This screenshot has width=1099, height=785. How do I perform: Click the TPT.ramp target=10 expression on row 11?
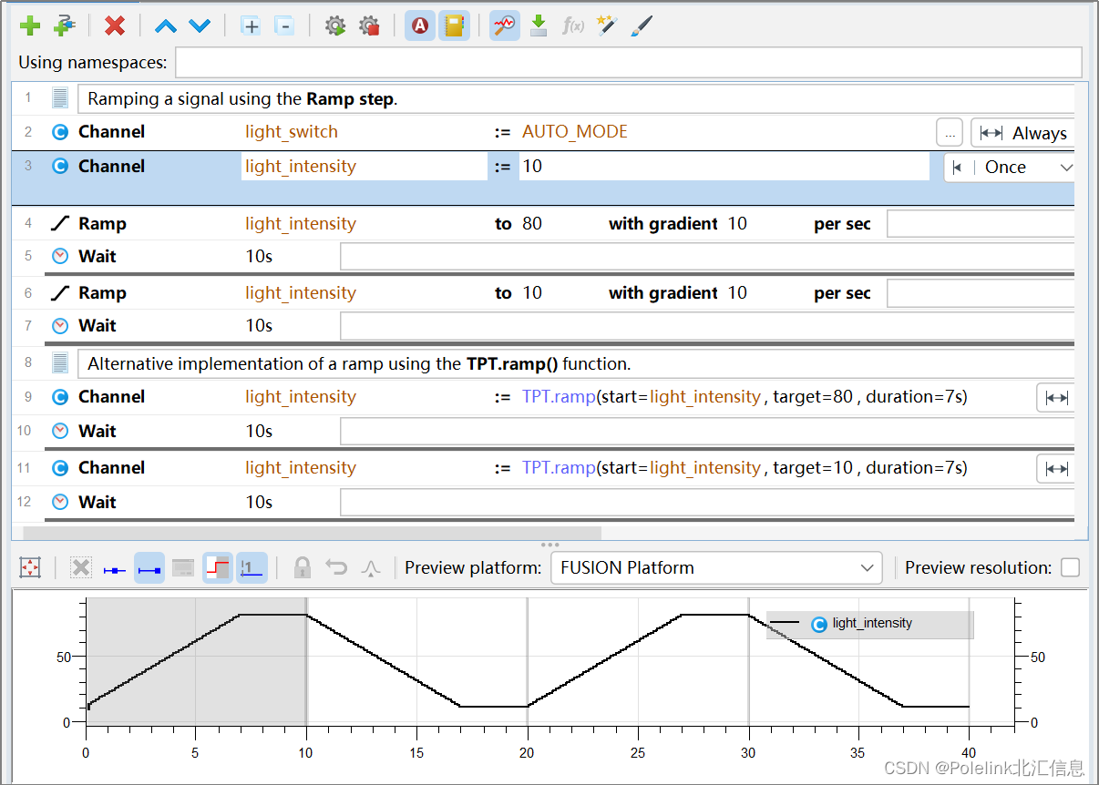tap(745, 468)
